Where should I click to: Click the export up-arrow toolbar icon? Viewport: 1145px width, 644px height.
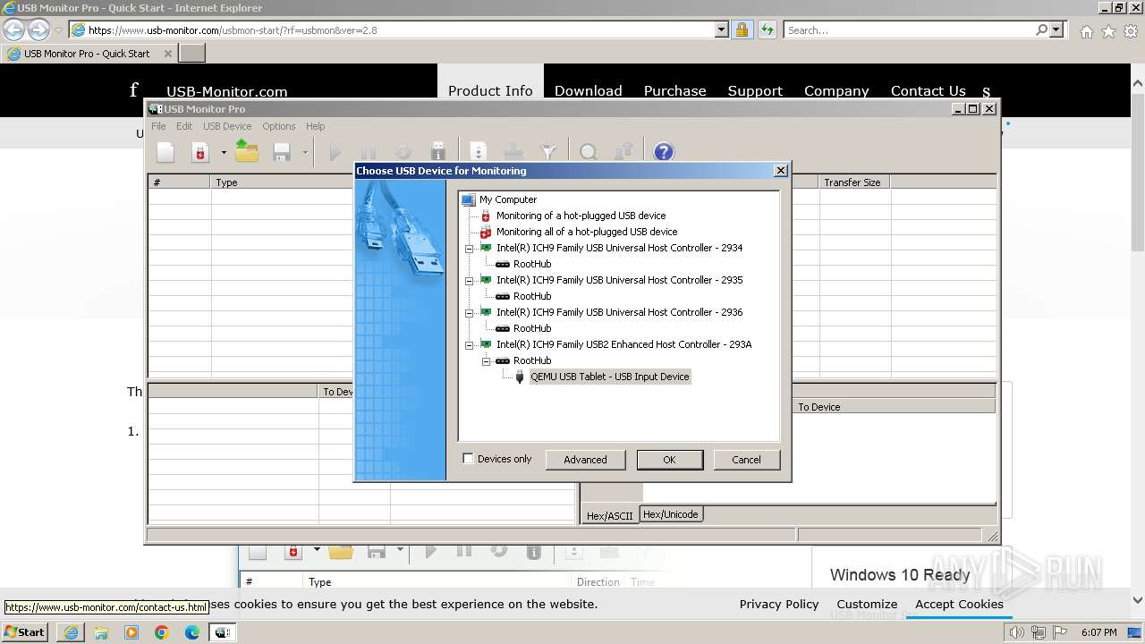click(624, 152)
